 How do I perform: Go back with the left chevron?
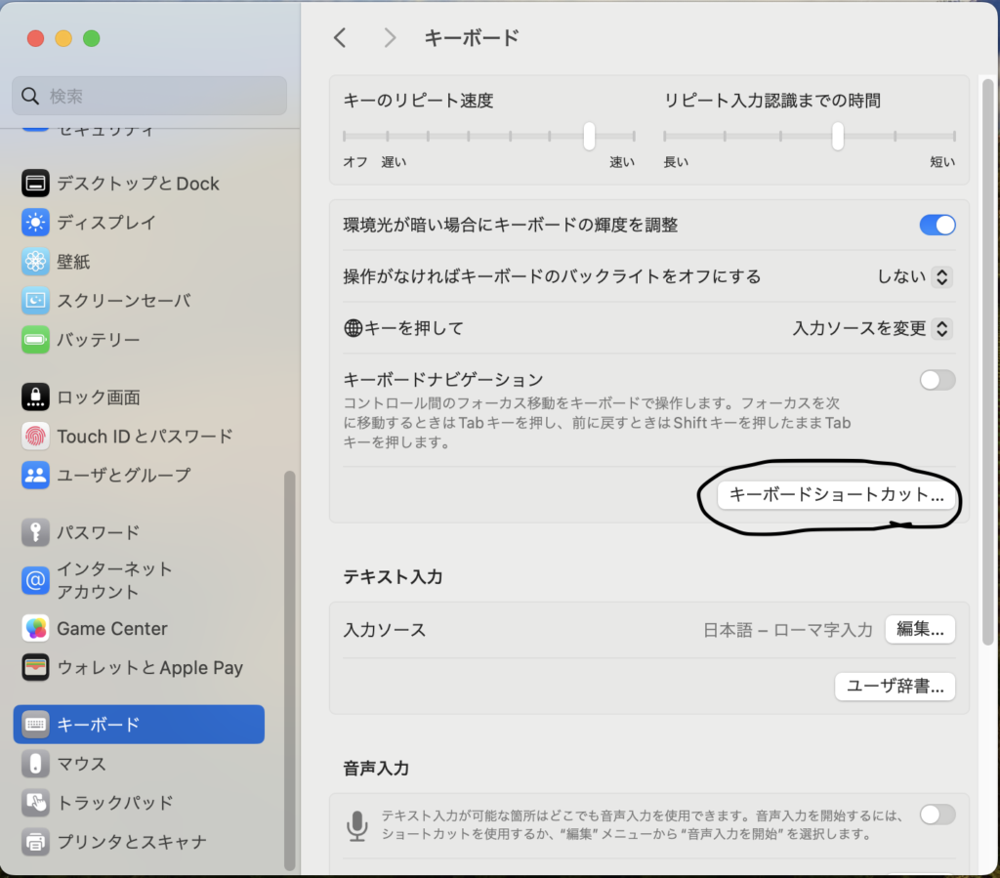click(x=340, y=38)
